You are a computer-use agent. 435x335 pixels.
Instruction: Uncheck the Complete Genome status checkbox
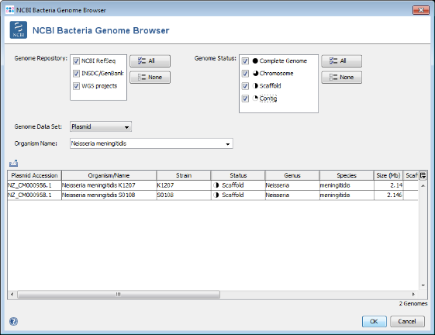(245, 61)
